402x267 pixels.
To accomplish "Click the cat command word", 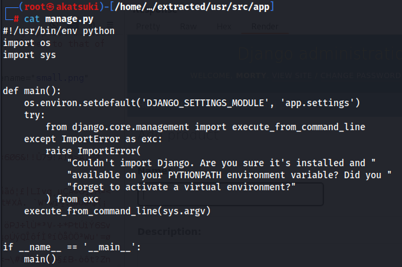I will [x=32, y=19].
